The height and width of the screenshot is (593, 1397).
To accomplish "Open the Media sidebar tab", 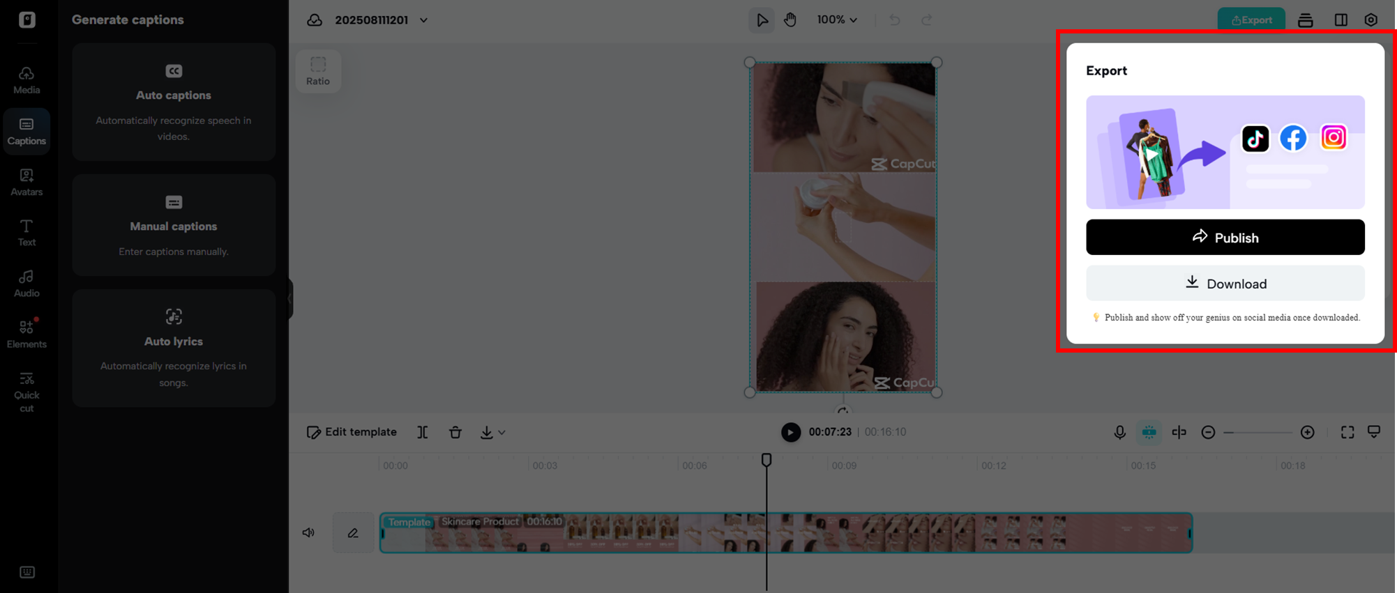I will click(x=27, y=80).
